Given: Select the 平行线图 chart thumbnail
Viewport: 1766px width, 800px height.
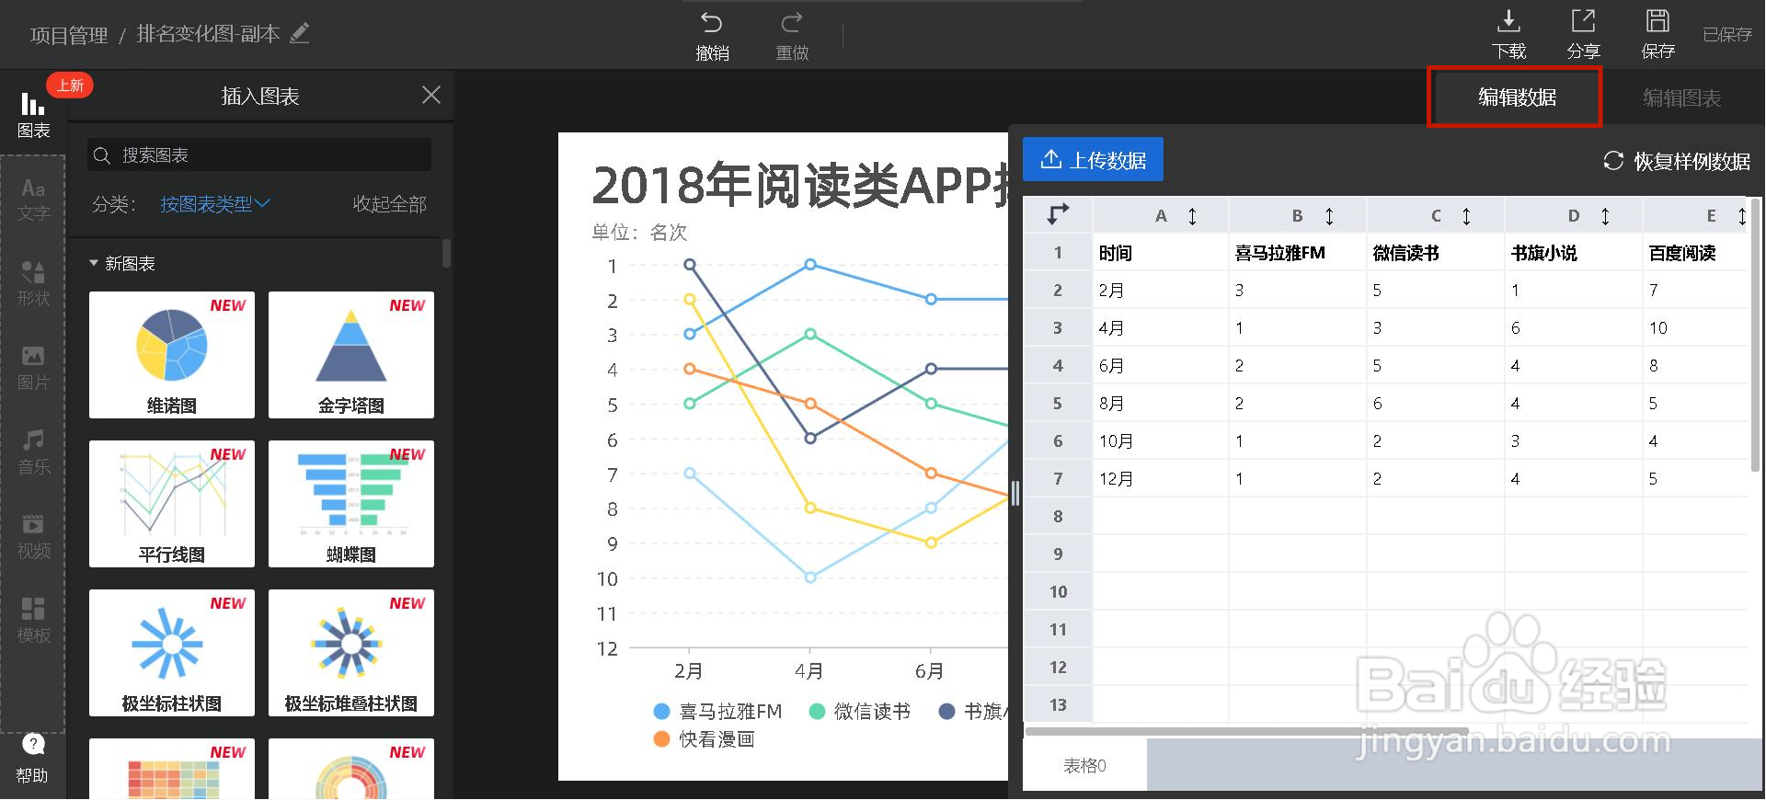Looking at the screenshot, I should point(172,504).
